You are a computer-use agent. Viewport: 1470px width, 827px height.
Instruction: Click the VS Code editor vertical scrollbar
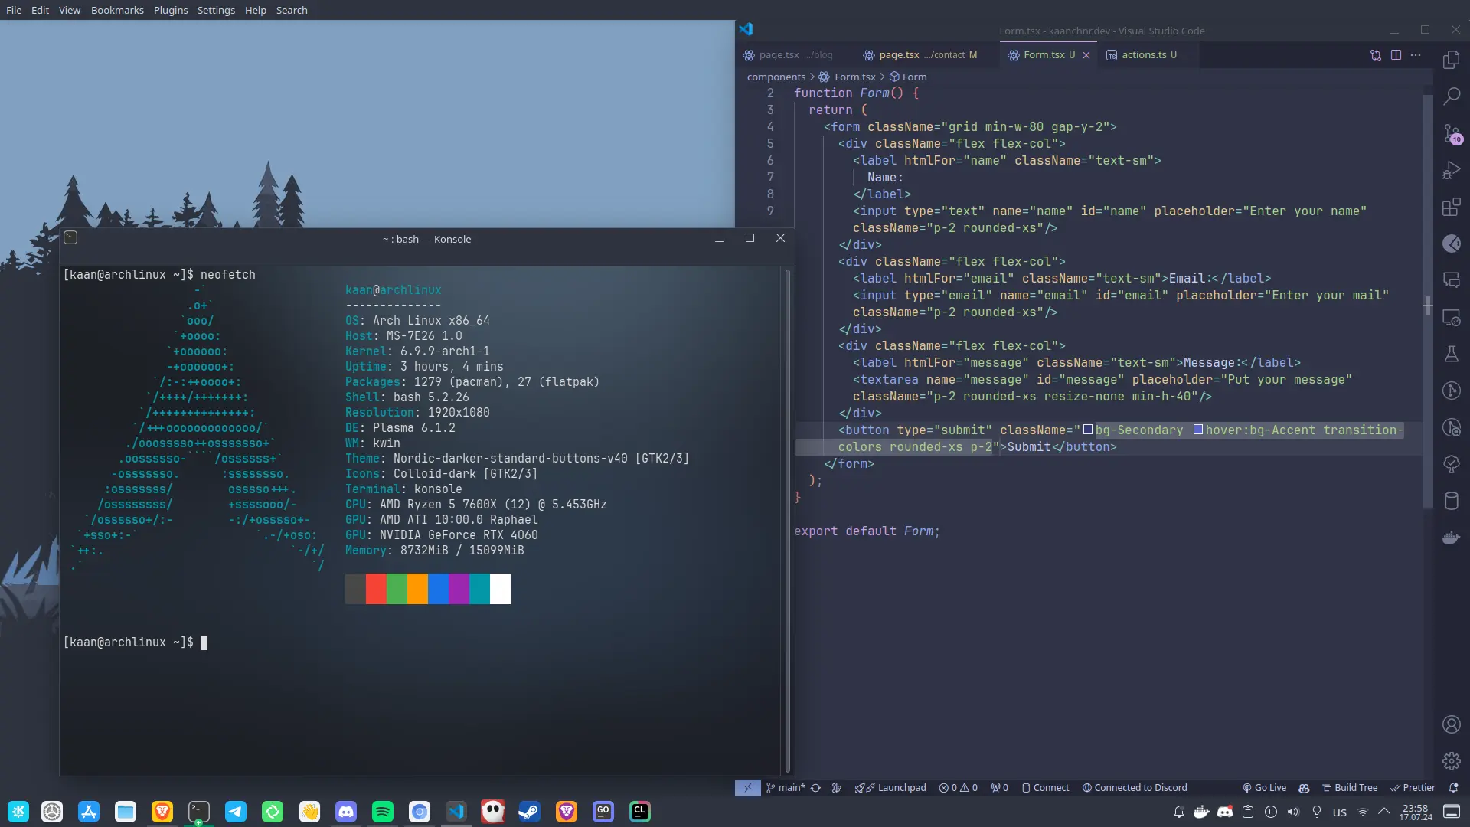pyautogui.click(x=1427, y=301)
